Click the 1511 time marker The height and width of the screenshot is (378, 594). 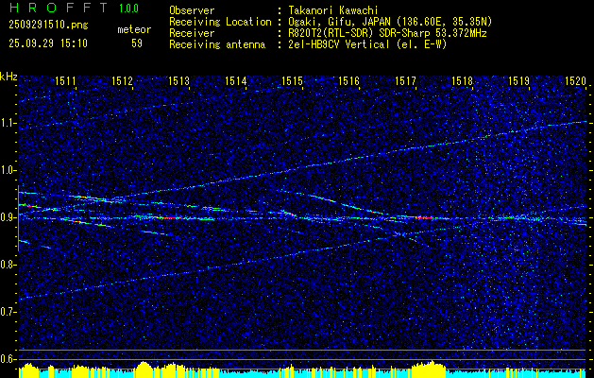coord(65,80)
